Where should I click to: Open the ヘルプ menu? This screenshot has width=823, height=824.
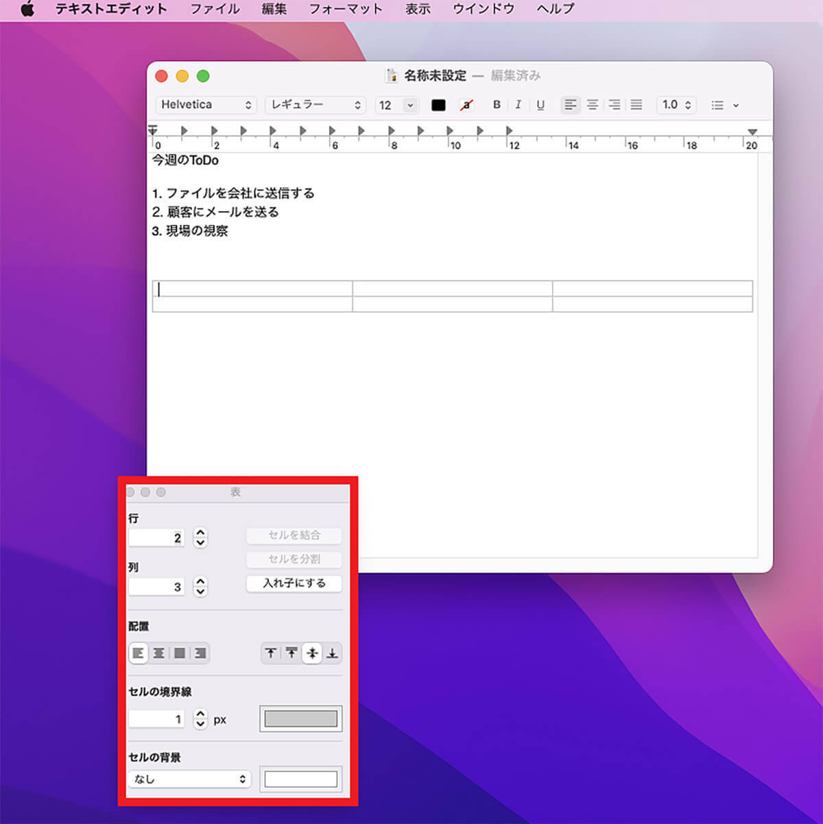coord(556,10)
